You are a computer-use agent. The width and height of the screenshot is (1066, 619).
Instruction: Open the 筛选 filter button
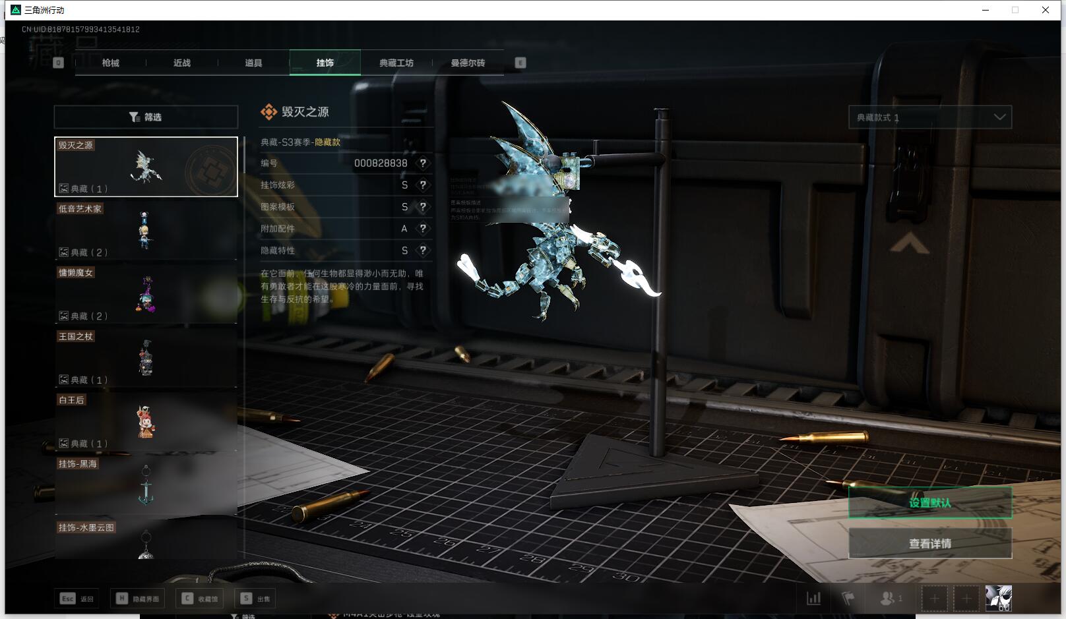tap(146, 117)
